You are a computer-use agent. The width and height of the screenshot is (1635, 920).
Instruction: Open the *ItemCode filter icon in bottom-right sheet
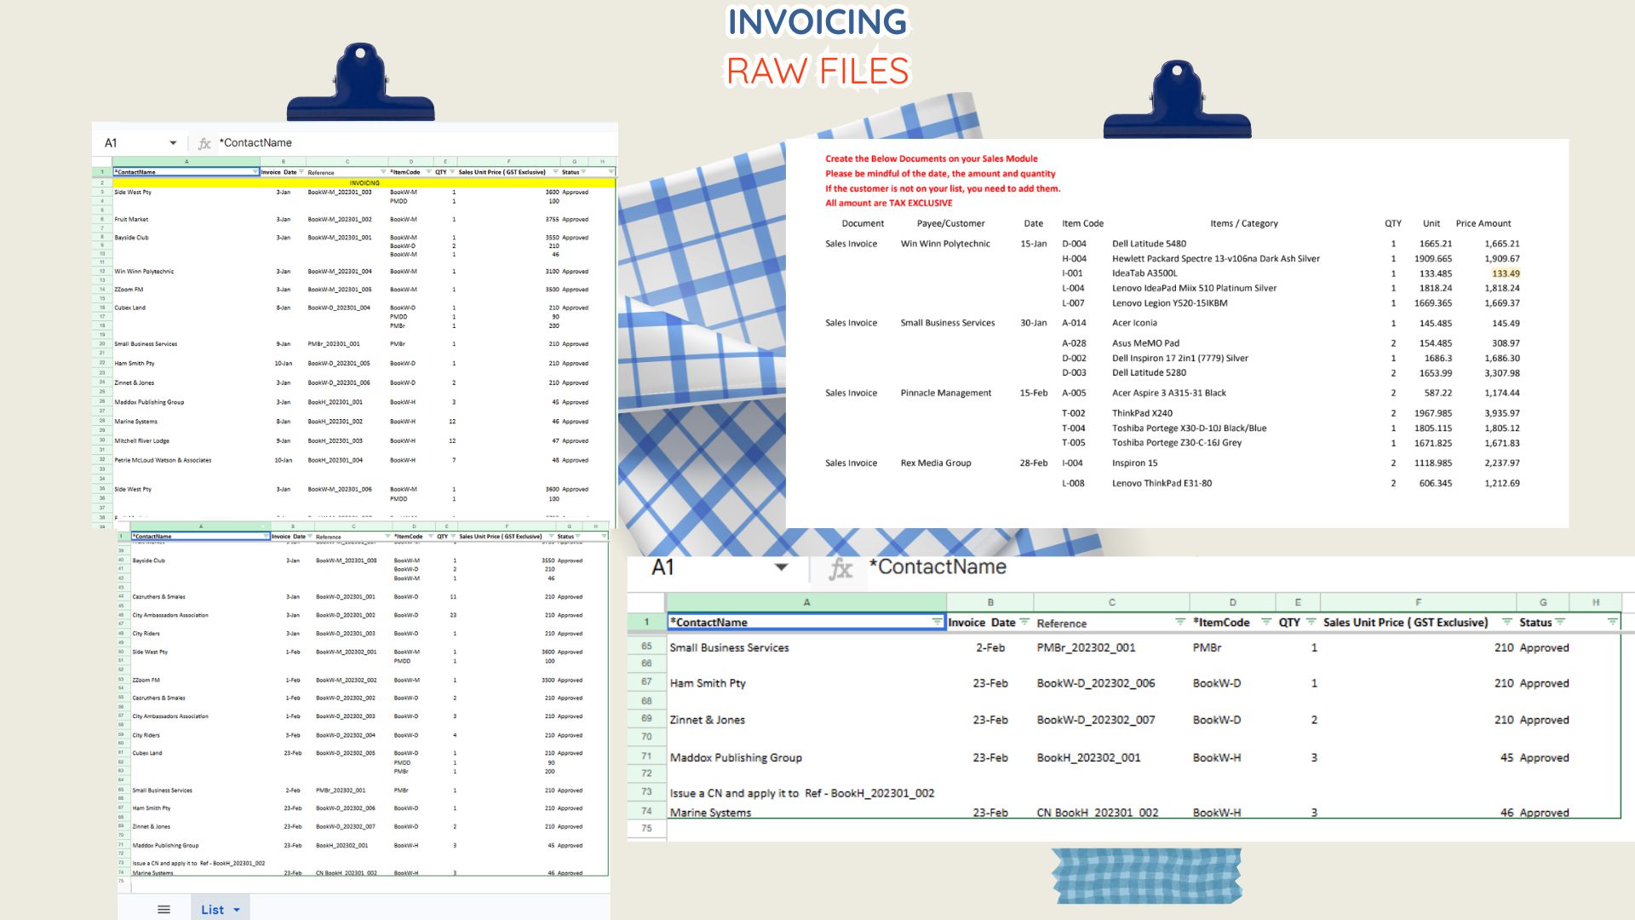tap(1266, 622)
